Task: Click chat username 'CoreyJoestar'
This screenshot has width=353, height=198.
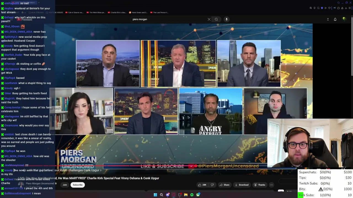Action: [12, 108]
